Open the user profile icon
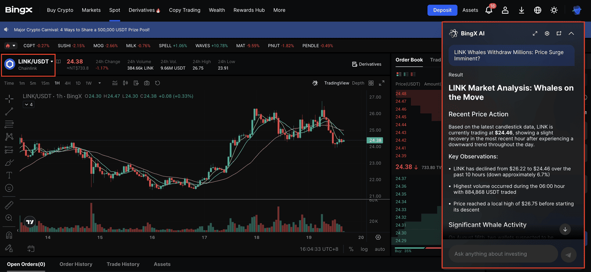Screen dimensions: 591x272 (x=505, y=10)
